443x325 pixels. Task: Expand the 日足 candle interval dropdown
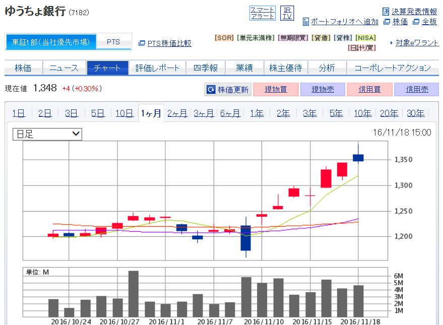[x=47, y=134]
